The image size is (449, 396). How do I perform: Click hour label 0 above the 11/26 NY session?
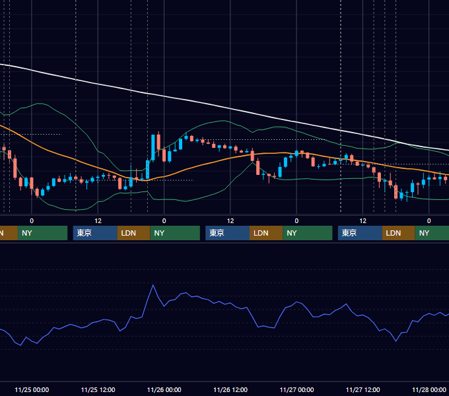click(x=164, y=221)
